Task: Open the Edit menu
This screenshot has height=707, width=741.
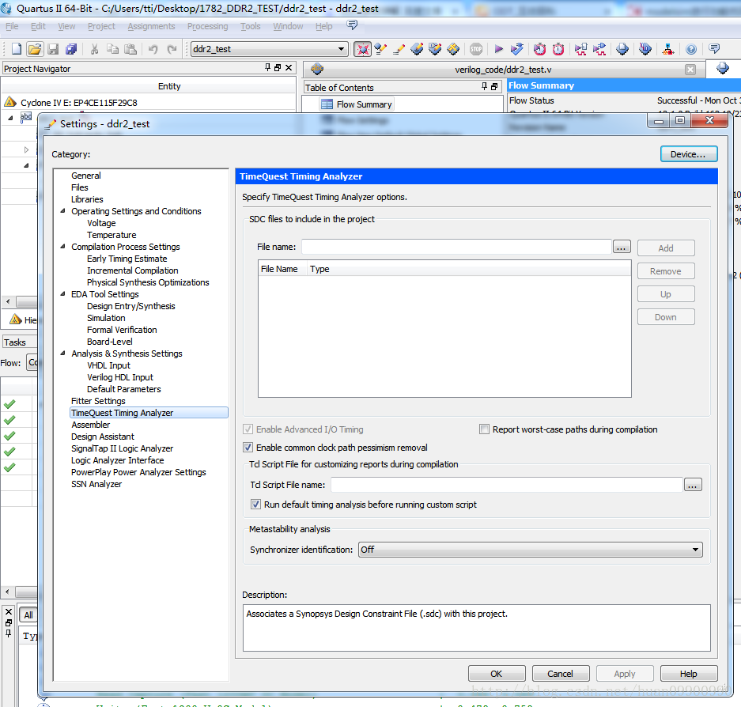Action: click(38, 26)
